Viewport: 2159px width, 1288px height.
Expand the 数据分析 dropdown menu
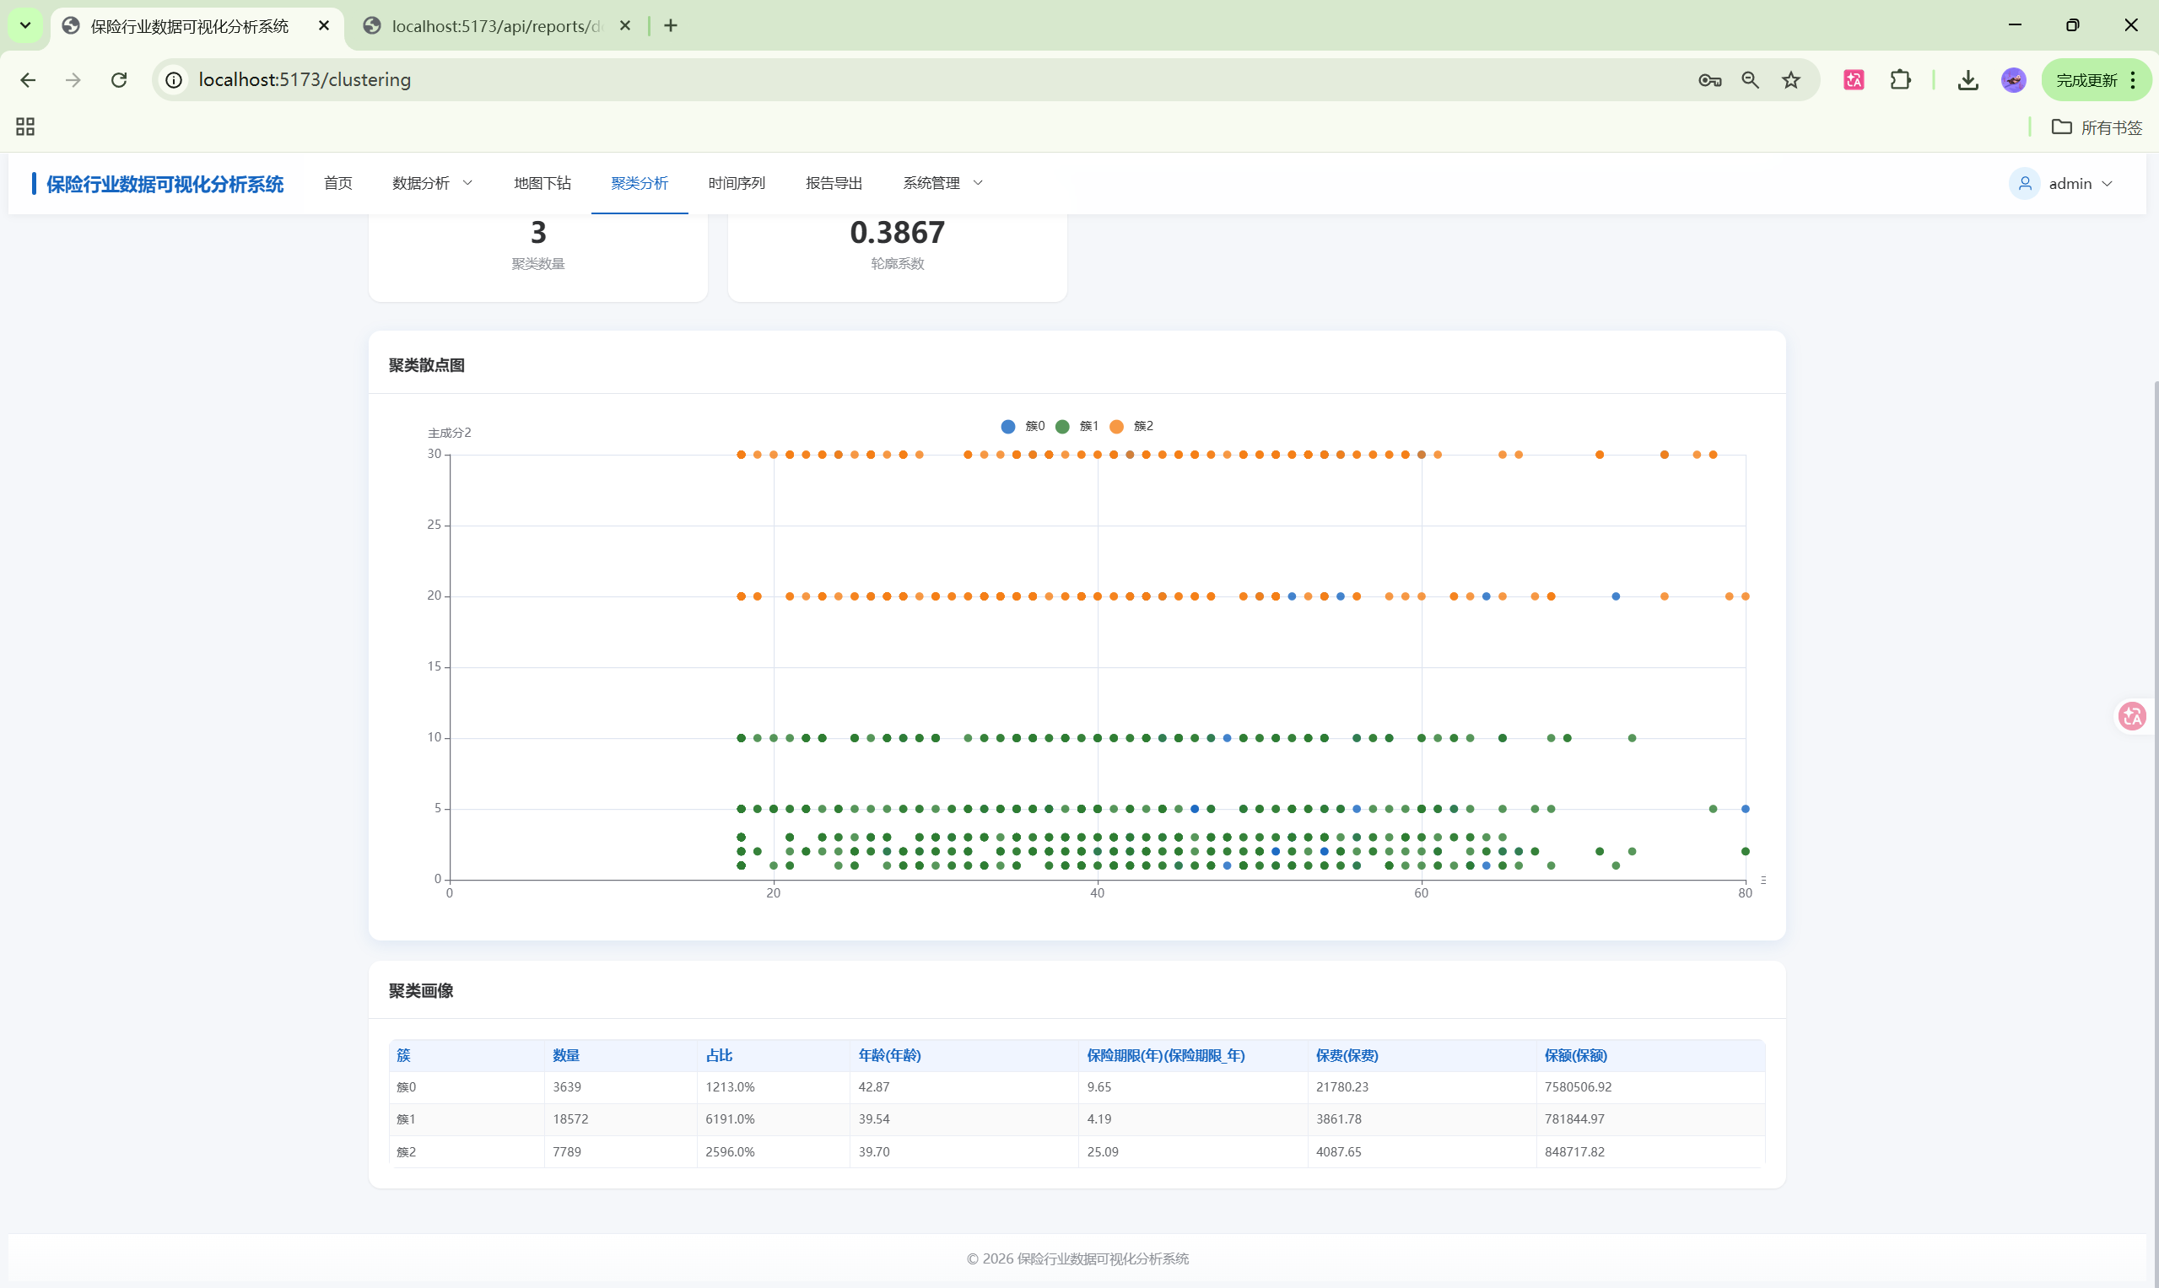[432, 183]
